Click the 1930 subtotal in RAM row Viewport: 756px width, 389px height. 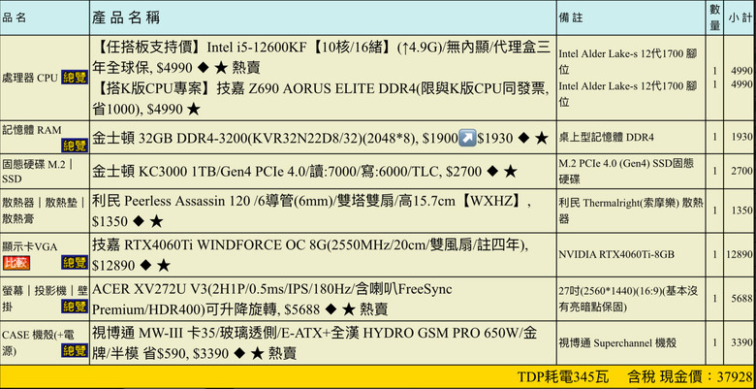pyautogui.click(x=741, y=138)
